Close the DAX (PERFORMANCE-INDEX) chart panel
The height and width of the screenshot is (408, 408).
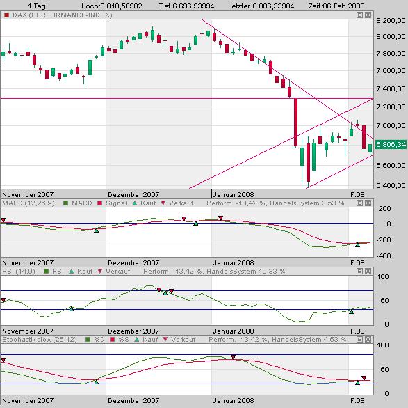368,15
